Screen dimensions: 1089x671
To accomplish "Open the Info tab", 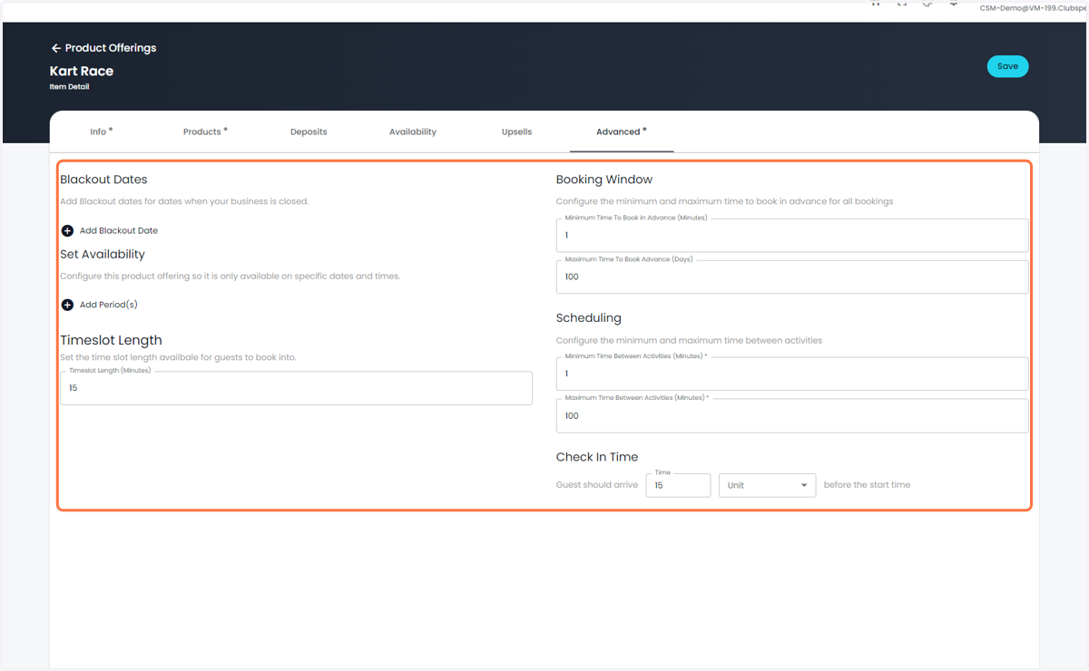I will (101, 131).
